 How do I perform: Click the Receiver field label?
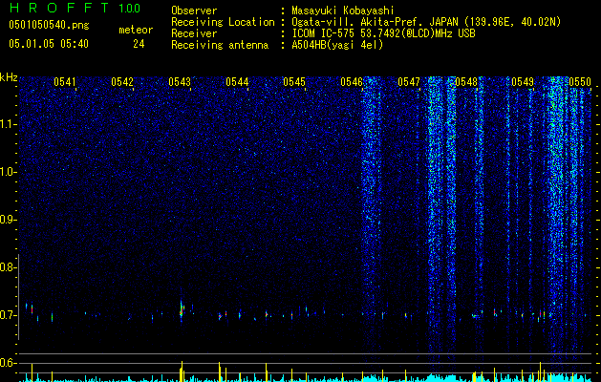click(194, 33)
